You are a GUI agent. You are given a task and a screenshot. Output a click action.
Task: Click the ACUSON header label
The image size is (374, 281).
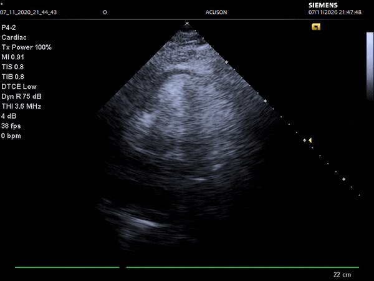coord(216,12)
